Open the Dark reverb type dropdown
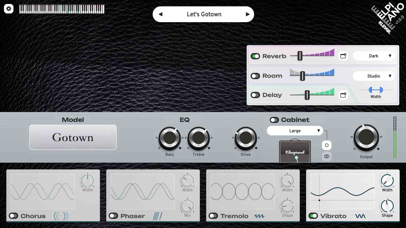Image resolution: width=406 pixels, height=228 pixels. (x=374, y=56)
